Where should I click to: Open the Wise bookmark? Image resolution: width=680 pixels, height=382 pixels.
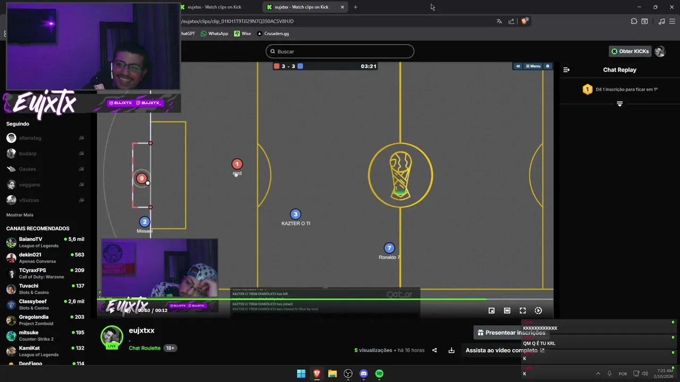click(x=242, y=33)
